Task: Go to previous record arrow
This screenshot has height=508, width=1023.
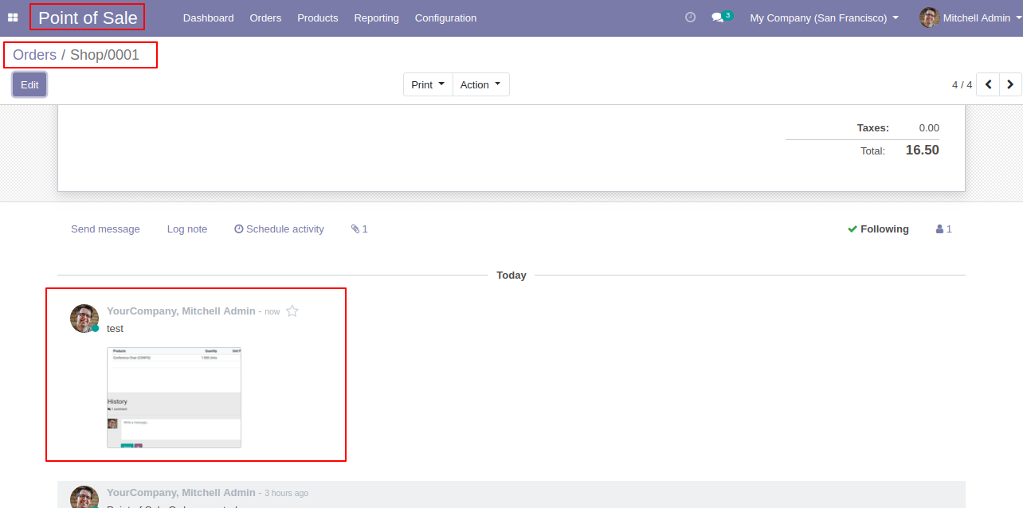Action: point(988,84)
